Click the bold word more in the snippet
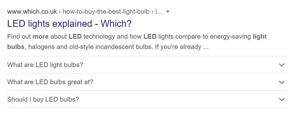Viewport: 305px width, 115px height. coord(40,37)
